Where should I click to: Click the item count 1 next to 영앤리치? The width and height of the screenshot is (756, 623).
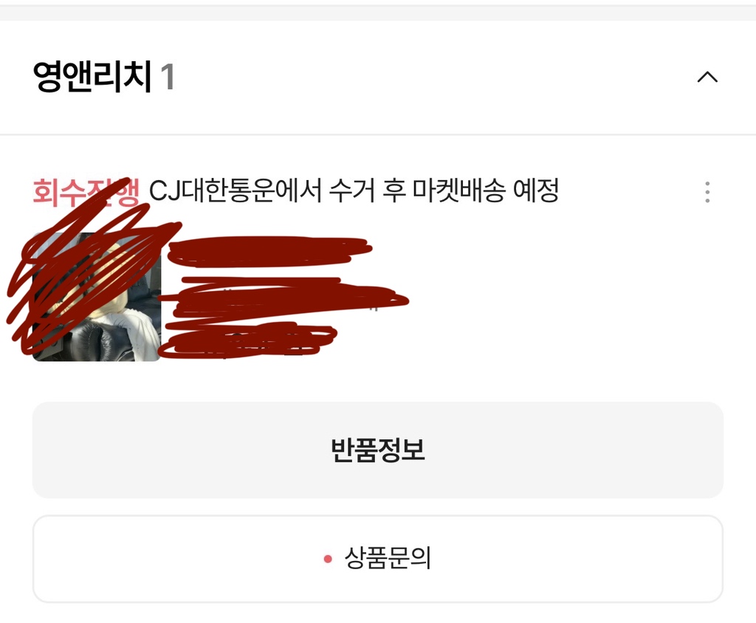click(168, 77)
